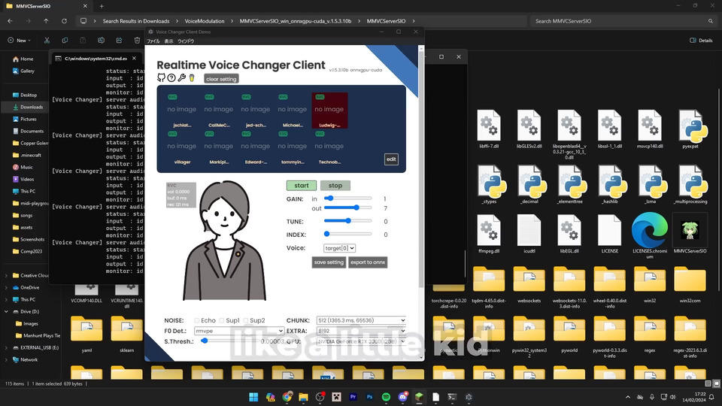Select the CallMeC voice model slot

coord(219,111)
